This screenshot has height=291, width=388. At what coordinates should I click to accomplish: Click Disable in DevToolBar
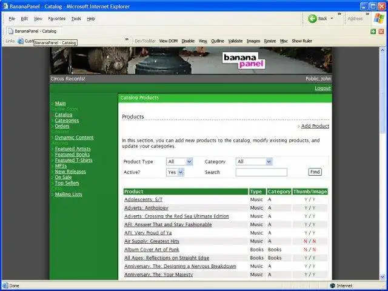[188, 41]
